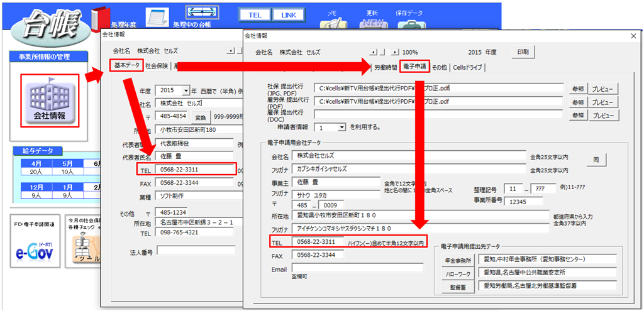Click the 同 copy button
Image resolution: width=644 pixels, height=311 pixels.
click(596, 159)
